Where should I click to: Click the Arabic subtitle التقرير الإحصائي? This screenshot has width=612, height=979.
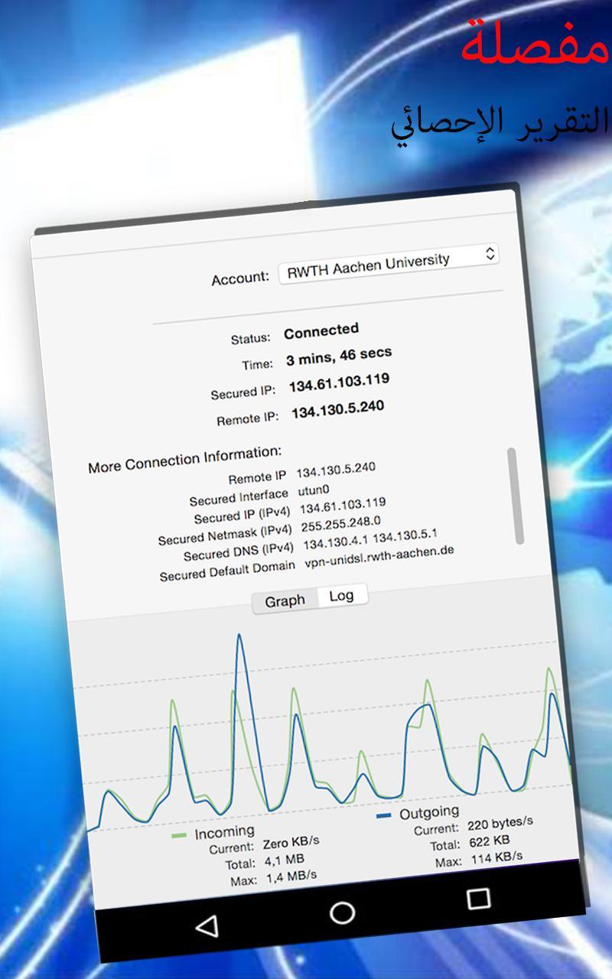[500, 124]
